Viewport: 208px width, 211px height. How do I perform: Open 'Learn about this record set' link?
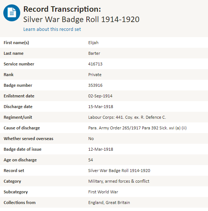[52, 29]
